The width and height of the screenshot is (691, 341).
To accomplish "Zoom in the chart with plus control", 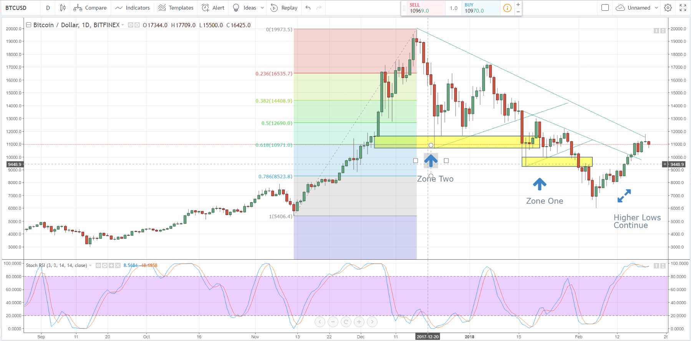I will point(359,322).
